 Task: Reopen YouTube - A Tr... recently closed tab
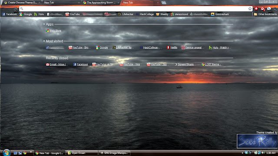(103, 65)
